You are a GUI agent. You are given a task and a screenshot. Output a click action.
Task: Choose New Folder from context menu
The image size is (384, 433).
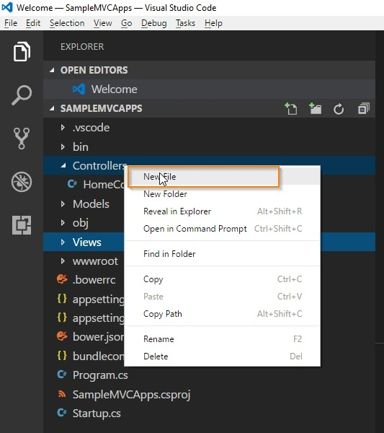pos(223,194)
